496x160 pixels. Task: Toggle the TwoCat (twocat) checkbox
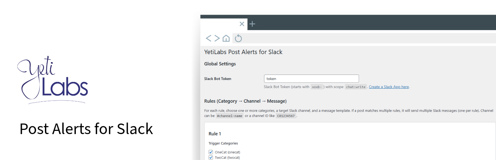tap(211, 157)
